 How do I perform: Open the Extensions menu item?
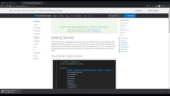78,16
